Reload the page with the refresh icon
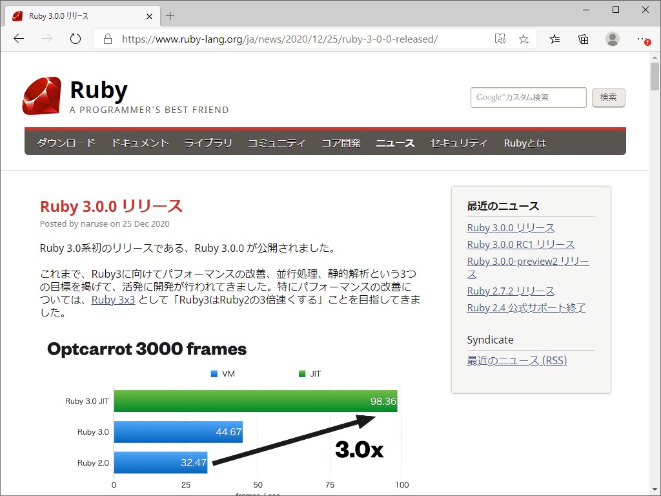Image resolution: width=661 pixels, height=496 pixels. click(x=75, y=39)
